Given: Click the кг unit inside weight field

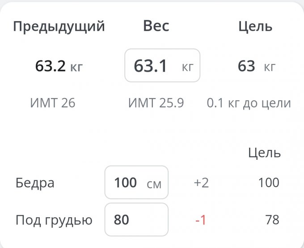Looking at the screenshot, I should pos(187,67).
